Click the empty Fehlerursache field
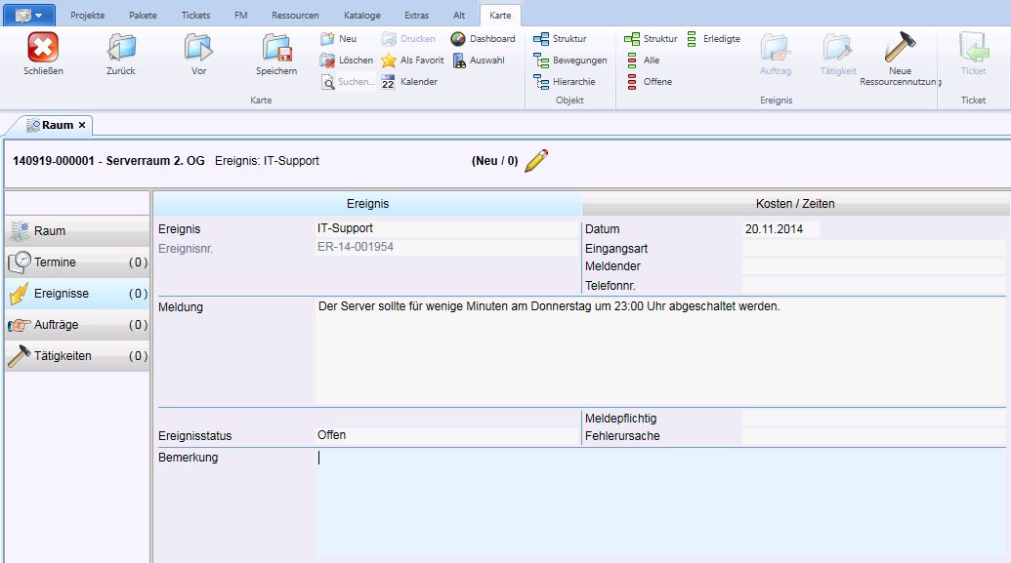The height and width of the screenshot is (563, 1011). 873,436
